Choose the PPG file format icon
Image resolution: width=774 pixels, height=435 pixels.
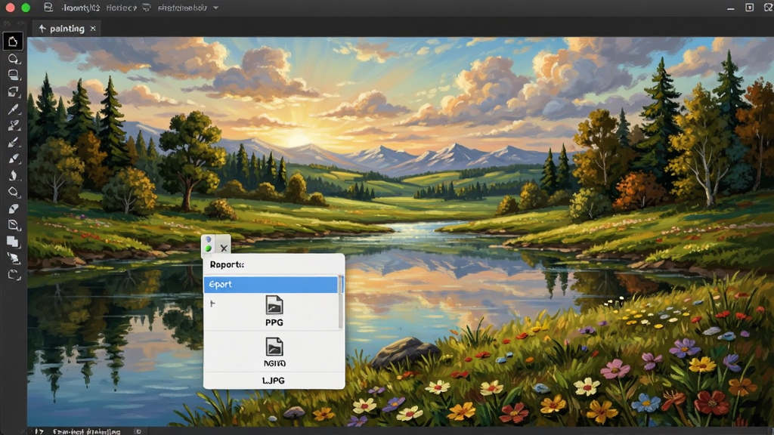[x=274, y=305]
